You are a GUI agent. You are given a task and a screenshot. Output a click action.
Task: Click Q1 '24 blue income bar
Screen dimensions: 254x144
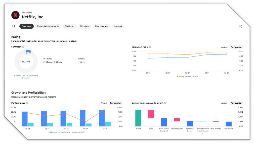(x=25, y=119)
